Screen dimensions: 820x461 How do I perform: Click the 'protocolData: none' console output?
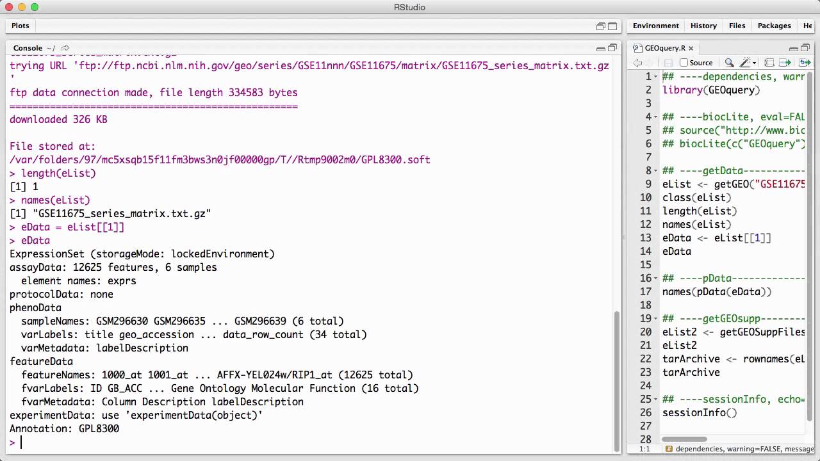coord(61,295)
